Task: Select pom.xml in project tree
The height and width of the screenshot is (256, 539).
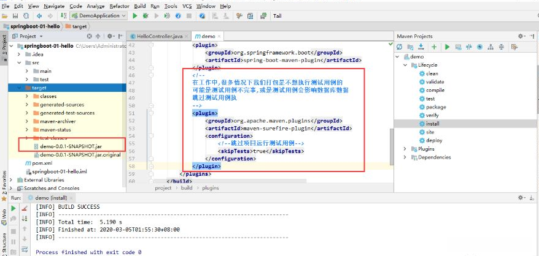Action: (39, 164)
